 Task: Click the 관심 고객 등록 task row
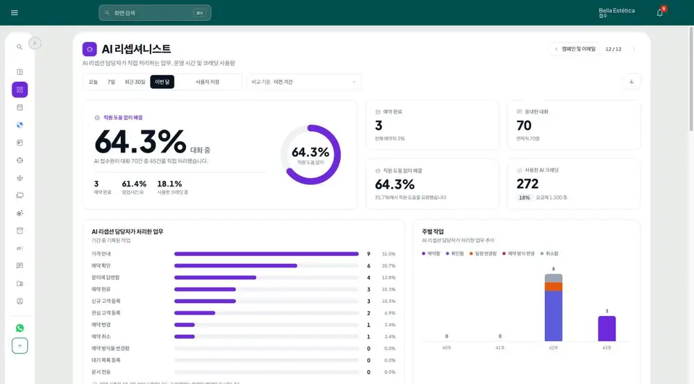click(x=244, y=313)
